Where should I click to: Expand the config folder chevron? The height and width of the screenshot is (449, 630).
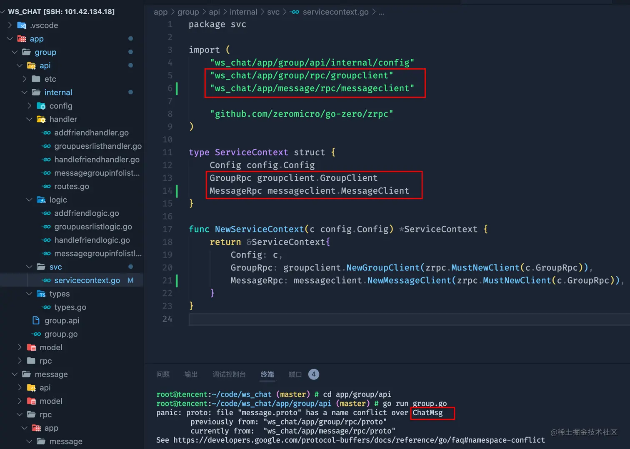pyautogui.click(x=29, y=106)
